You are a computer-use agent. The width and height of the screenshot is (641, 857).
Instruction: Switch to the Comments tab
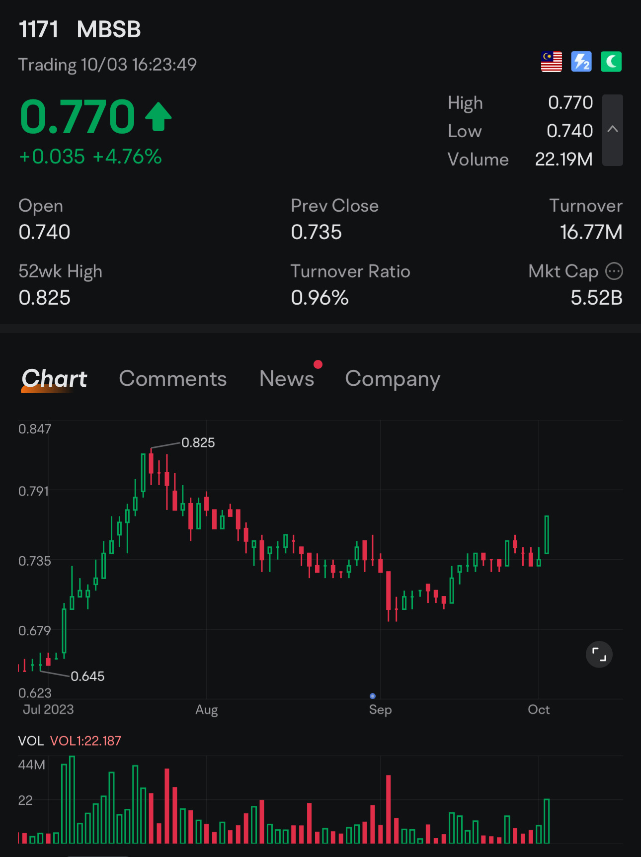(173, 379)
